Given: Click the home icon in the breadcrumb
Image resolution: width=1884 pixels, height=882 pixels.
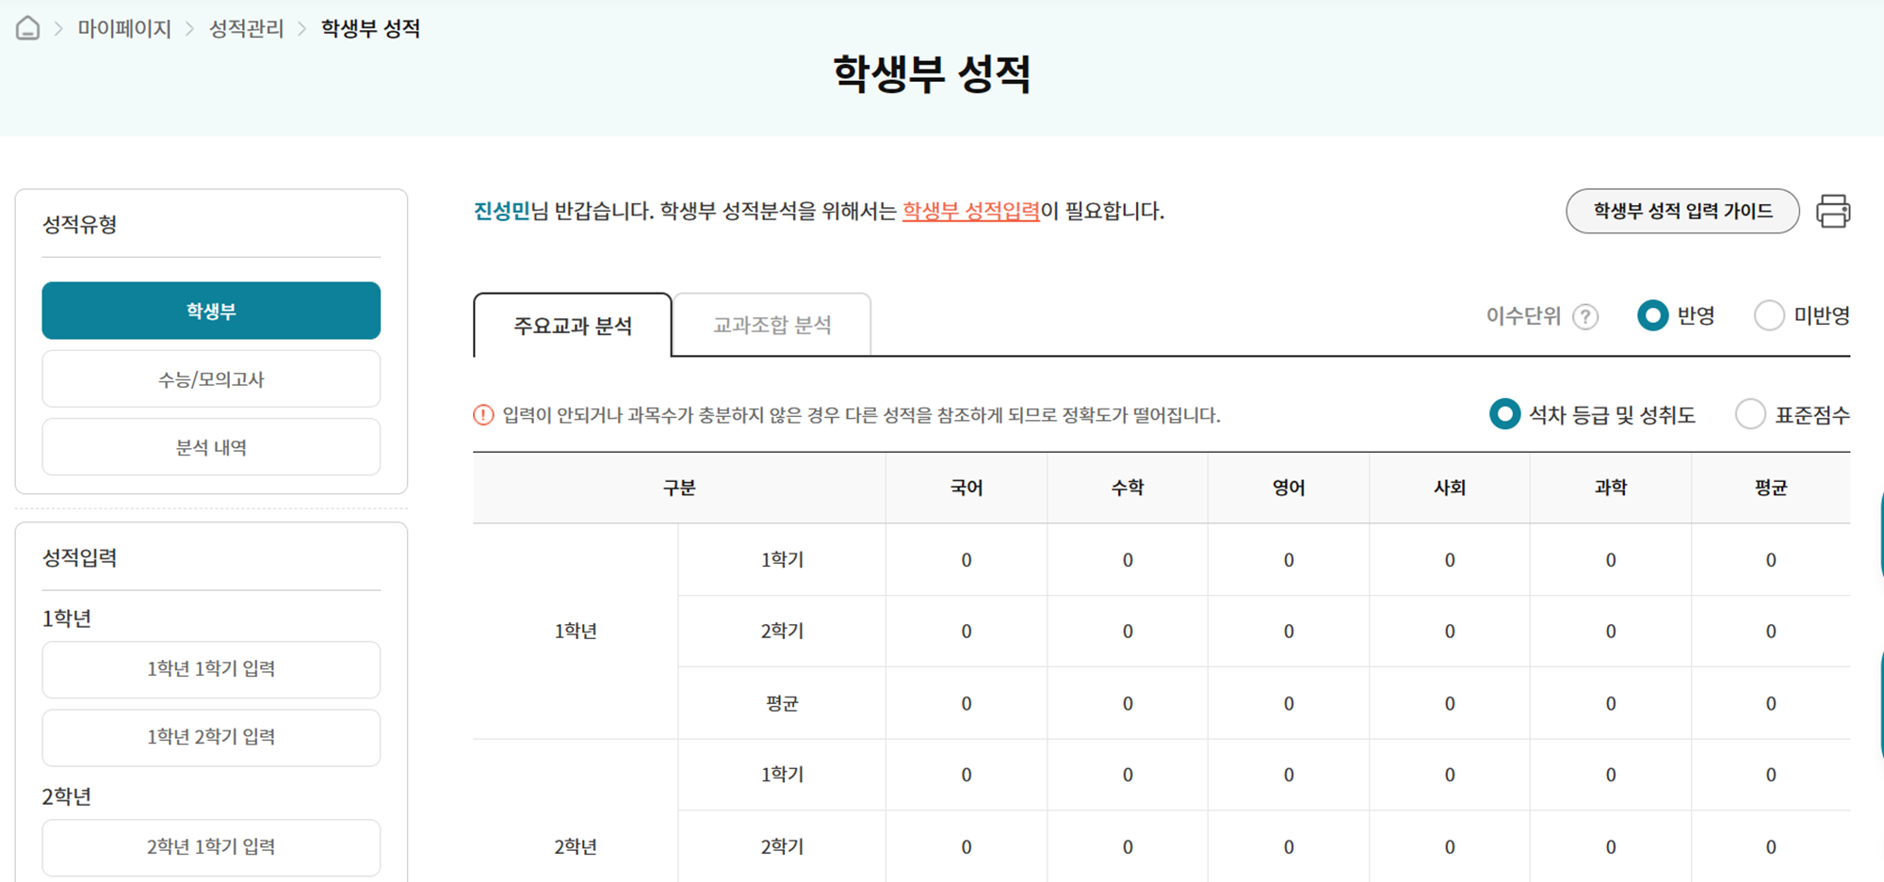Looking at the screenshot, I should [28, 29].
